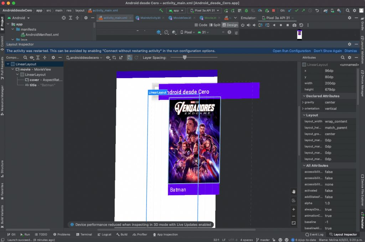365x242 pixels.
Task: Take an emulator screenshot with the camera icon
Action: tap(294, 25)
